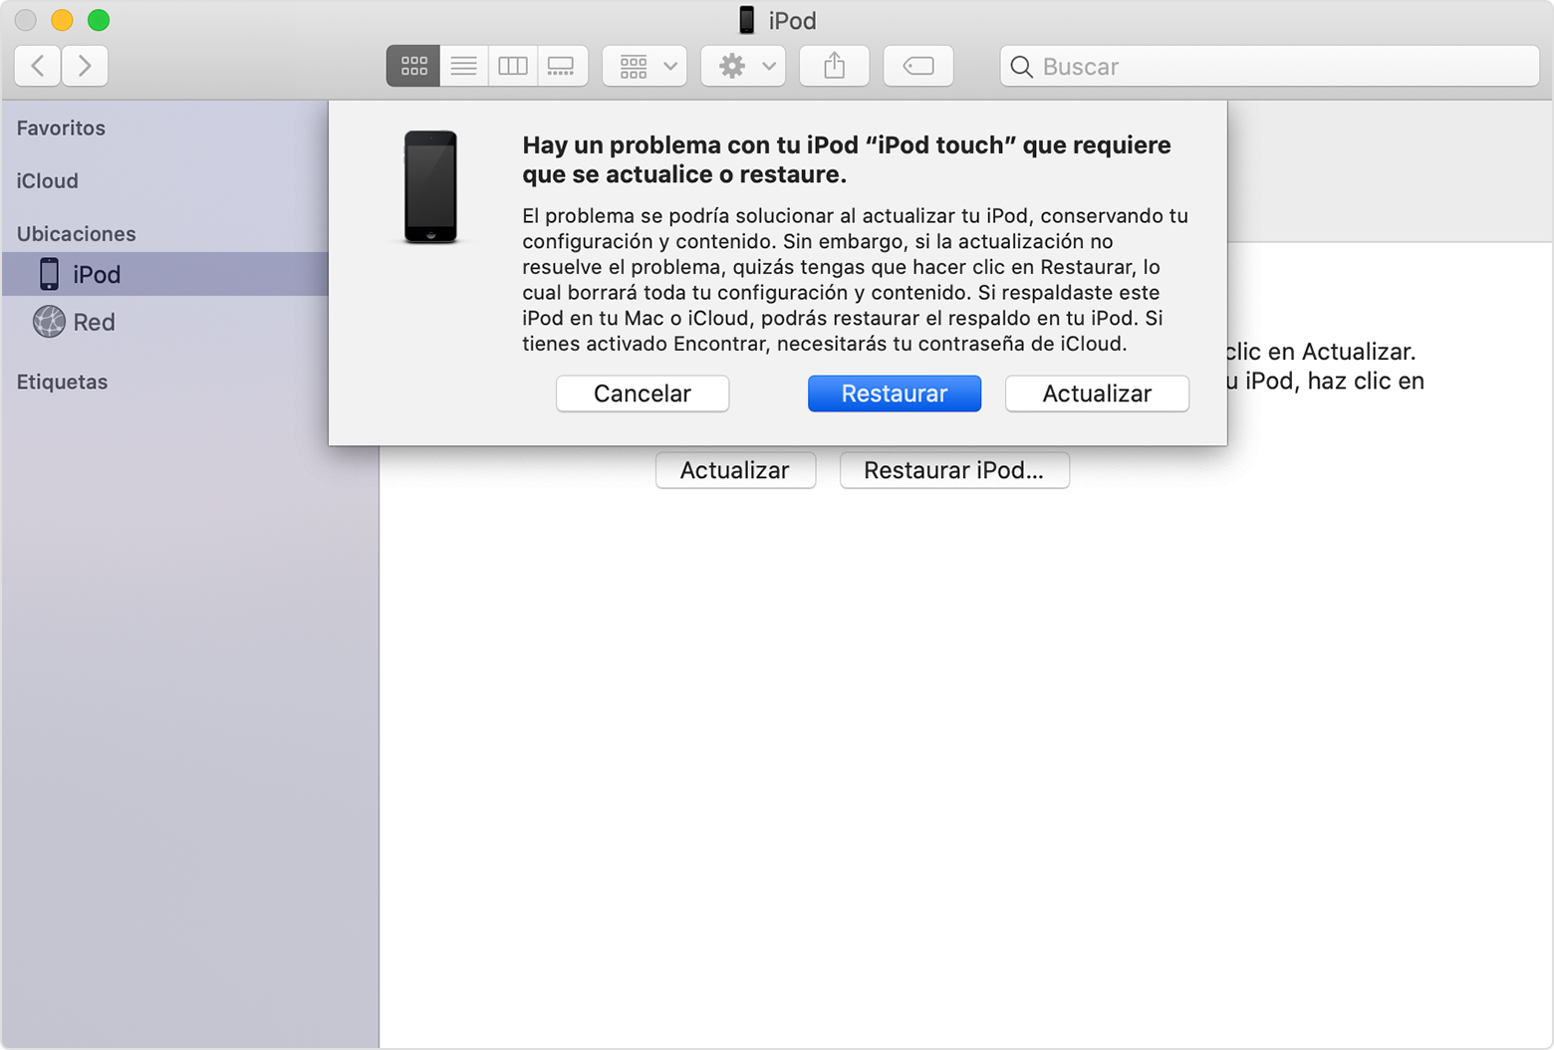Click Cancelar in the dialog
This screenshot has width=1554, height=1050.
[642, 394]
